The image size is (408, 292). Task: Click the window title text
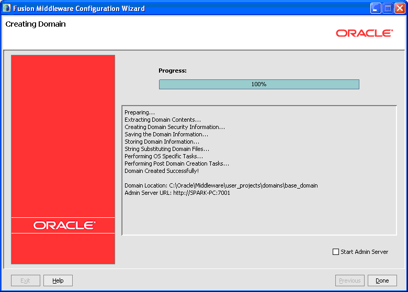point(79,8)
